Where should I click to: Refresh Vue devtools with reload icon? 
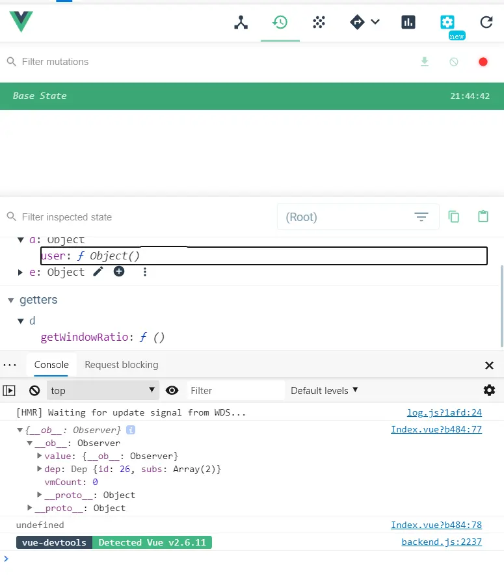pos(486,22)
